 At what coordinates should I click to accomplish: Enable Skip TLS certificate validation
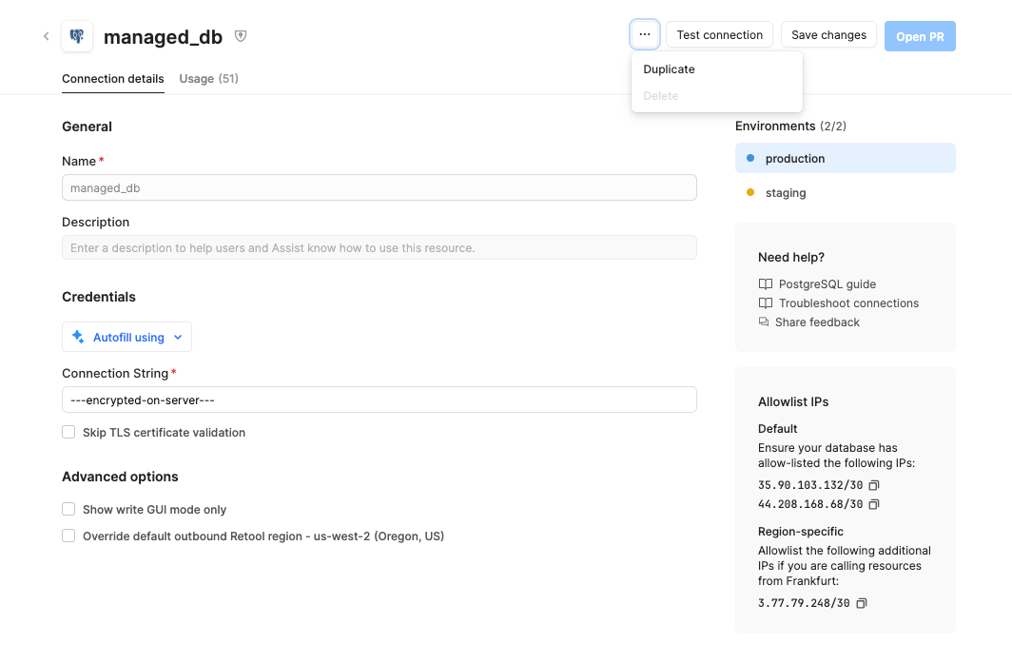pyautogui.click(x=68, y=432)
